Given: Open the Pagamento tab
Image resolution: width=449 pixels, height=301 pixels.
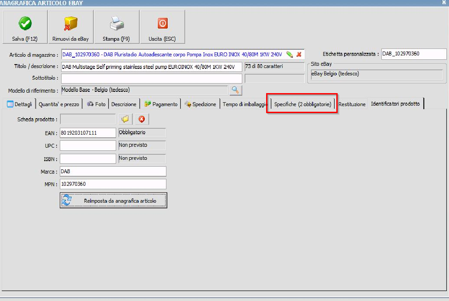Looking at the screenshot, I should click(161, 104).
